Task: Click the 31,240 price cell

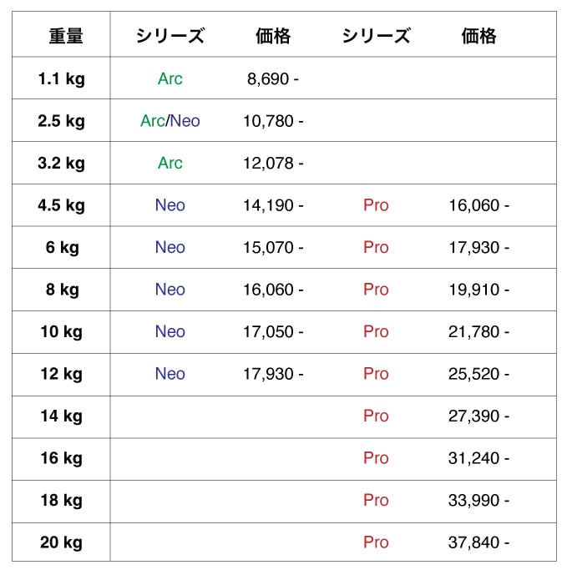Action: pos(478,458)
